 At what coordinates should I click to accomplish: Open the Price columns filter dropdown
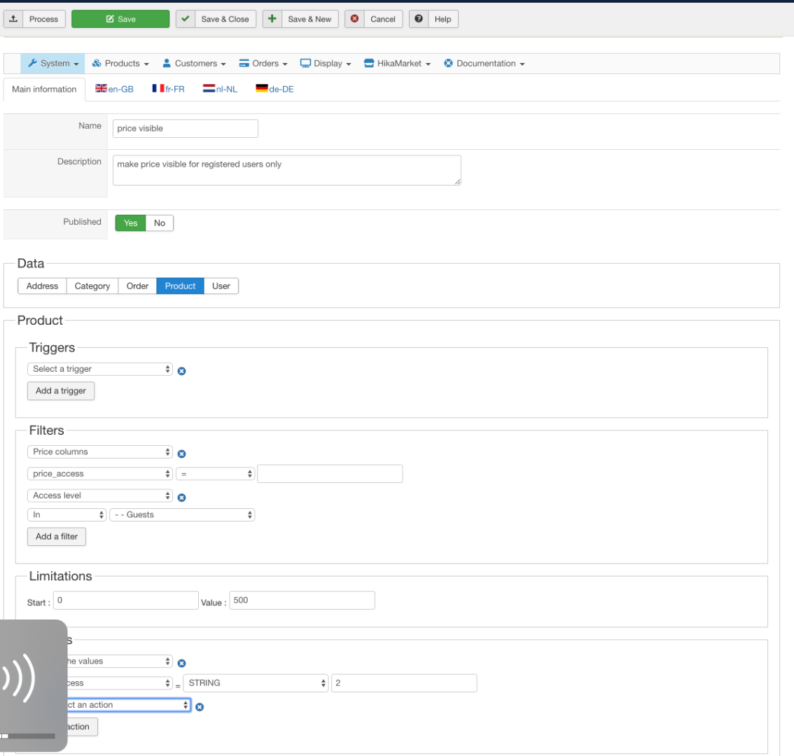click(99, 451)
